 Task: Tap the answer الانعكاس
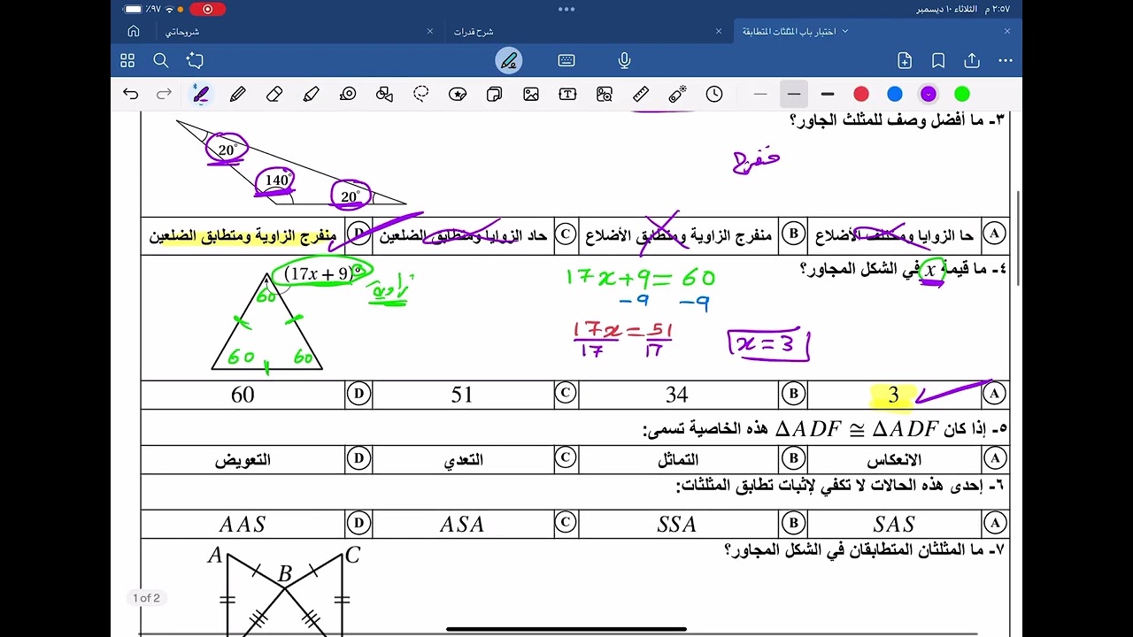click(894, 459)
